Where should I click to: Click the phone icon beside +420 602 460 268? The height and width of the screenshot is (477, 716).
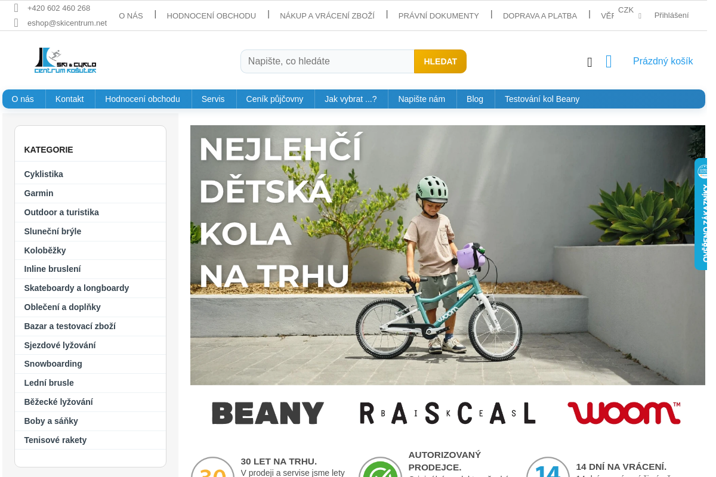[x=16, y=8]
